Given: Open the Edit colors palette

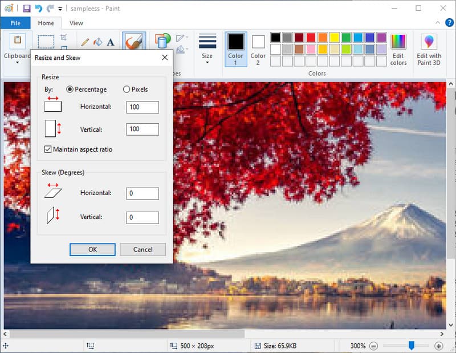Looking at the screenshot, I should [398, 48].
